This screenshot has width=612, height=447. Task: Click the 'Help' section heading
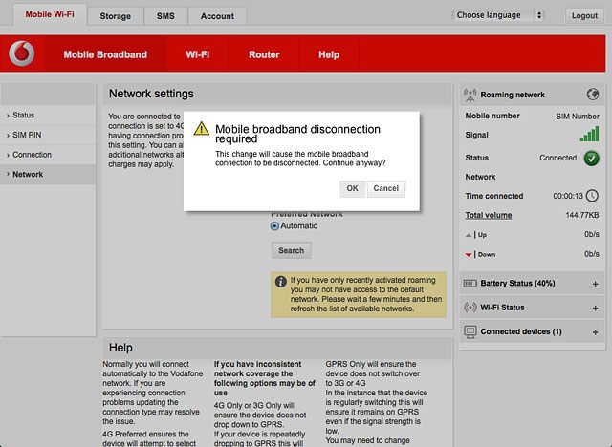click(120, 348)
